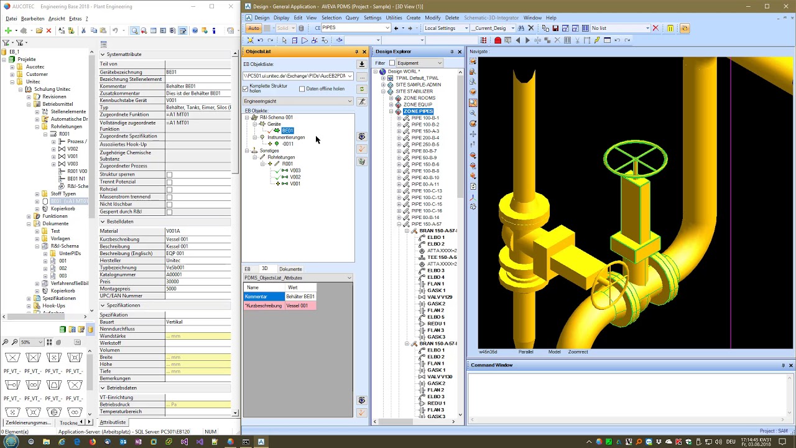Click the red save disk icon in PDMS toolbar

pyautogui.click(x=555, y=28)
